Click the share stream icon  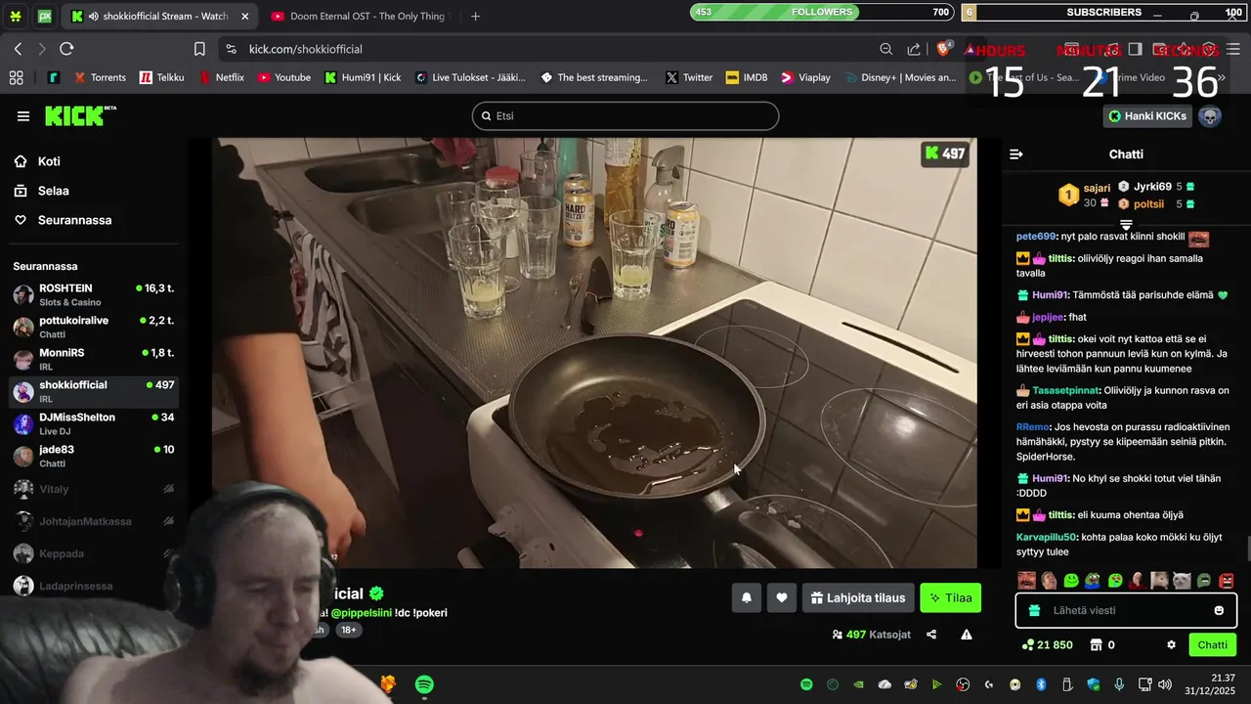(931, 635)
